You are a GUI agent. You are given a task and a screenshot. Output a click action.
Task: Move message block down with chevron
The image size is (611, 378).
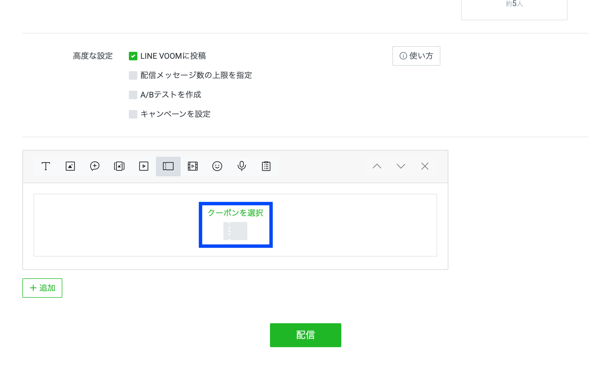(x=401, y=166)
